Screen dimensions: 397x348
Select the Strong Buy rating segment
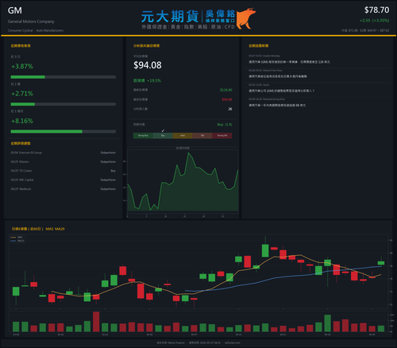point(143,136)
